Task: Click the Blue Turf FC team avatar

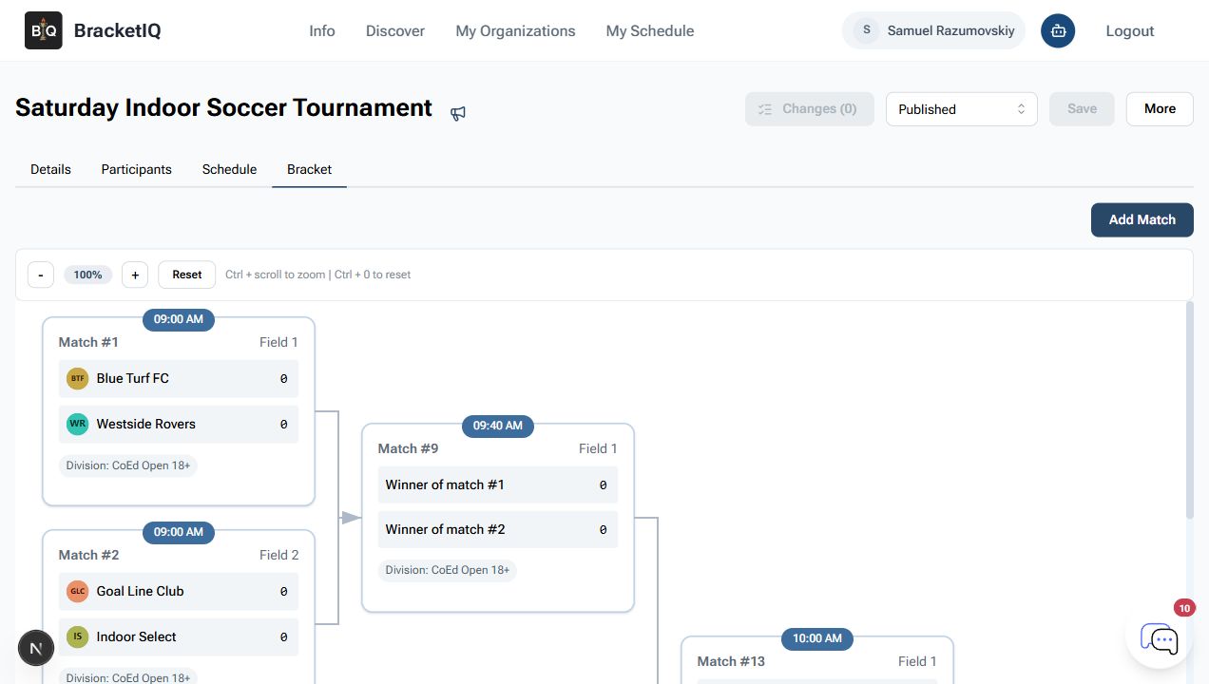Action: point(77,378)
